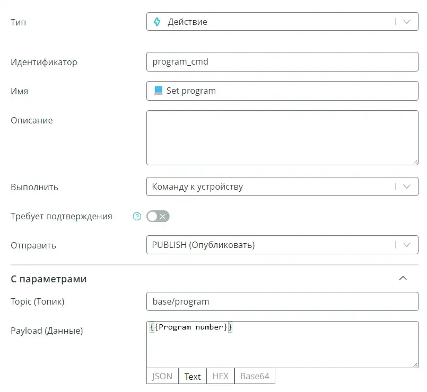Screen dimensions: 427x392
Task: Switch payload format to JSON tab
Action: 162,376
